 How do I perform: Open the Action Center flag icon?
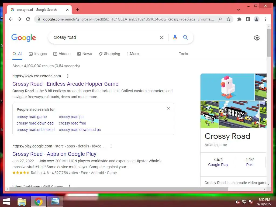click(251, 202)
